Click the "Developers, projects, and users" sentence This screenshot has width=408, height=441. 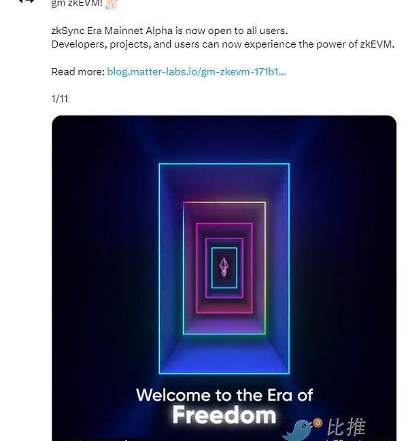tap(126, 44)
